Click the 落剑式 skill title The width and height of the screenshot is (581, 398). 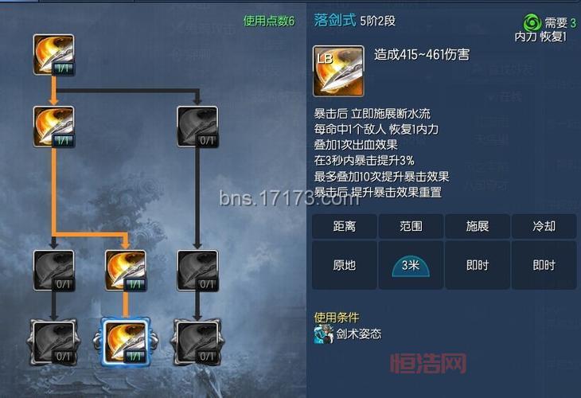[x=335, y=20]
